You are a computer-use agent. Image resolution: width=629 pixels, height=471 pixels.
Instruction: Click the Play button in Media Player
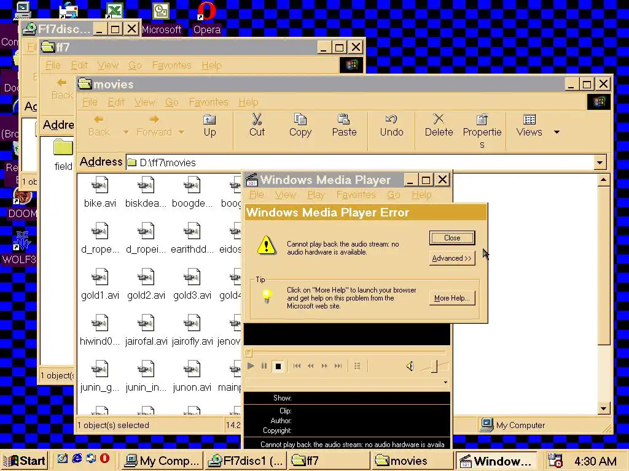coord(251,366)
